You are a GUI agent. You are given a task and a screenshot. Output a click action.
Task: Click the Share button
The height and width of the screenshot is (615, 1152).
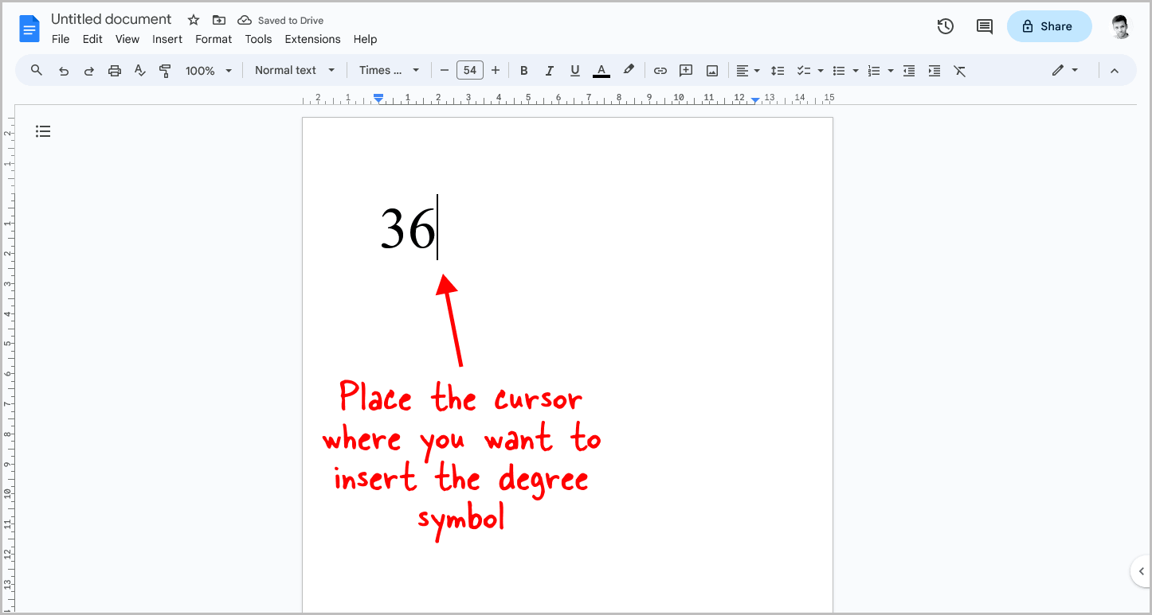[1049, 26]
